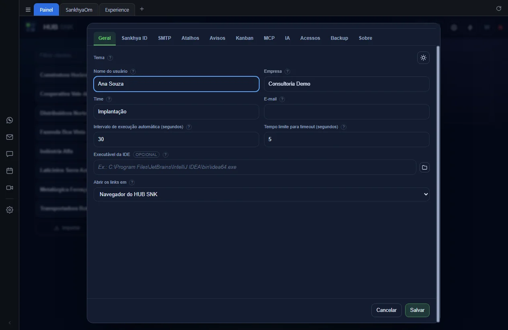Click the Executável da IDE path field
The width and height of the screenshot is (508, 330).
click(255, 167)
